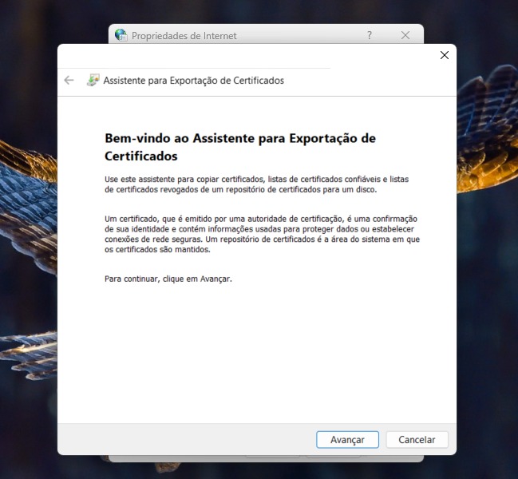Click the Internet Properties globe icon
518x479 pixels.
121,35
